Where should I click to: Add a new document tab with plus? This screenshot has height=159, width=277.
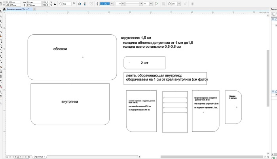pyautogui.click(x=35, y=9)
